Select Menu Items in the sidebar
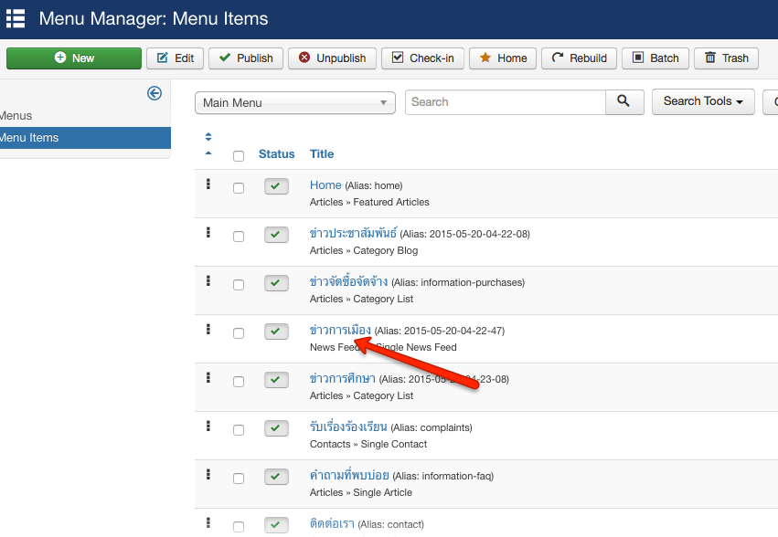This screenshot has width=778, height=537. pyautogui.click(x=29, y=138)
